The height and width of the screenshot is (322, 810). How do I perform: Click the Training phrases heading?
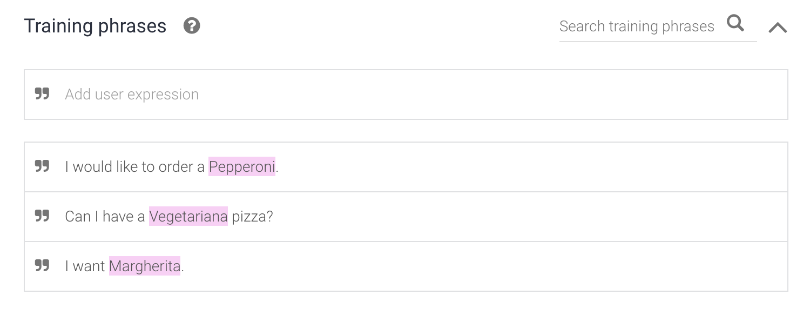click(x=95, y=26)
